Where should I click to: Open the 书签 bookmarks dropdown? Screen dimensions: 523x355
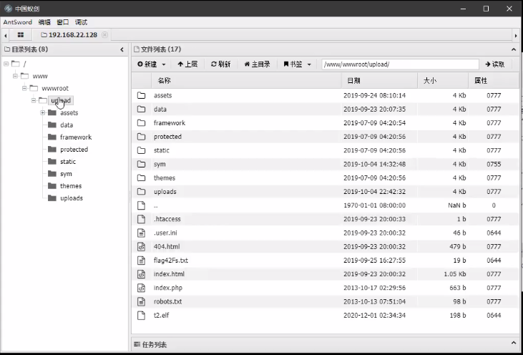coord(297,64)
